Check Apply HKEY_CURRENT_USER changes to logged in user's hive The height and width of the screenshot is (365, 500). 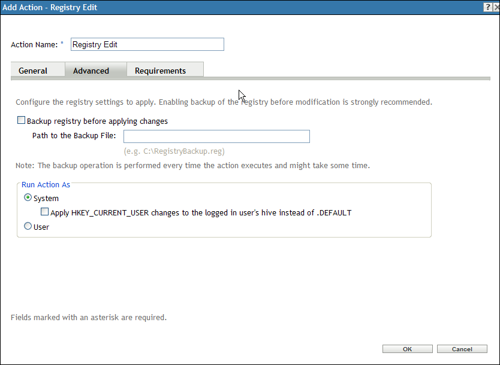tap(44, 212)
